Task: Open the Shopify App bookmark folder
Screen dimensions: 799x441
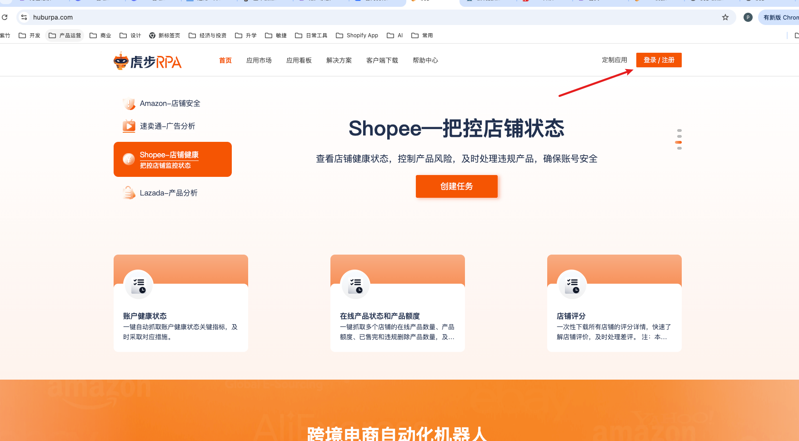Action: coord(357,35)
